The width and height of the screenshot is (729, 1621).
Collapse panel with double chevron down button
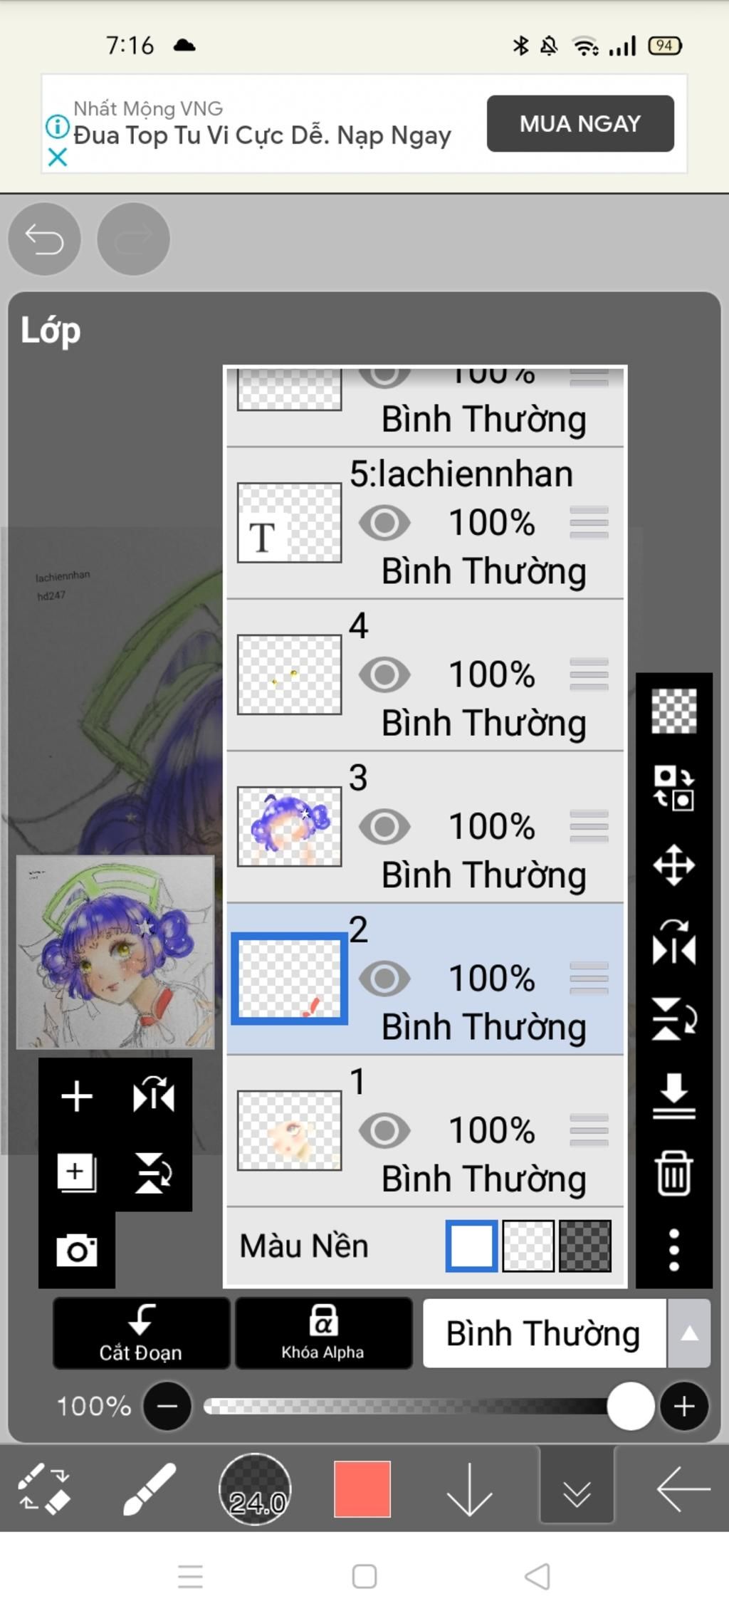point(577,1489)
